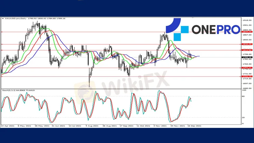
Task: Click the 1918.50 value on price scale
Action: click(x=247, y=20)
